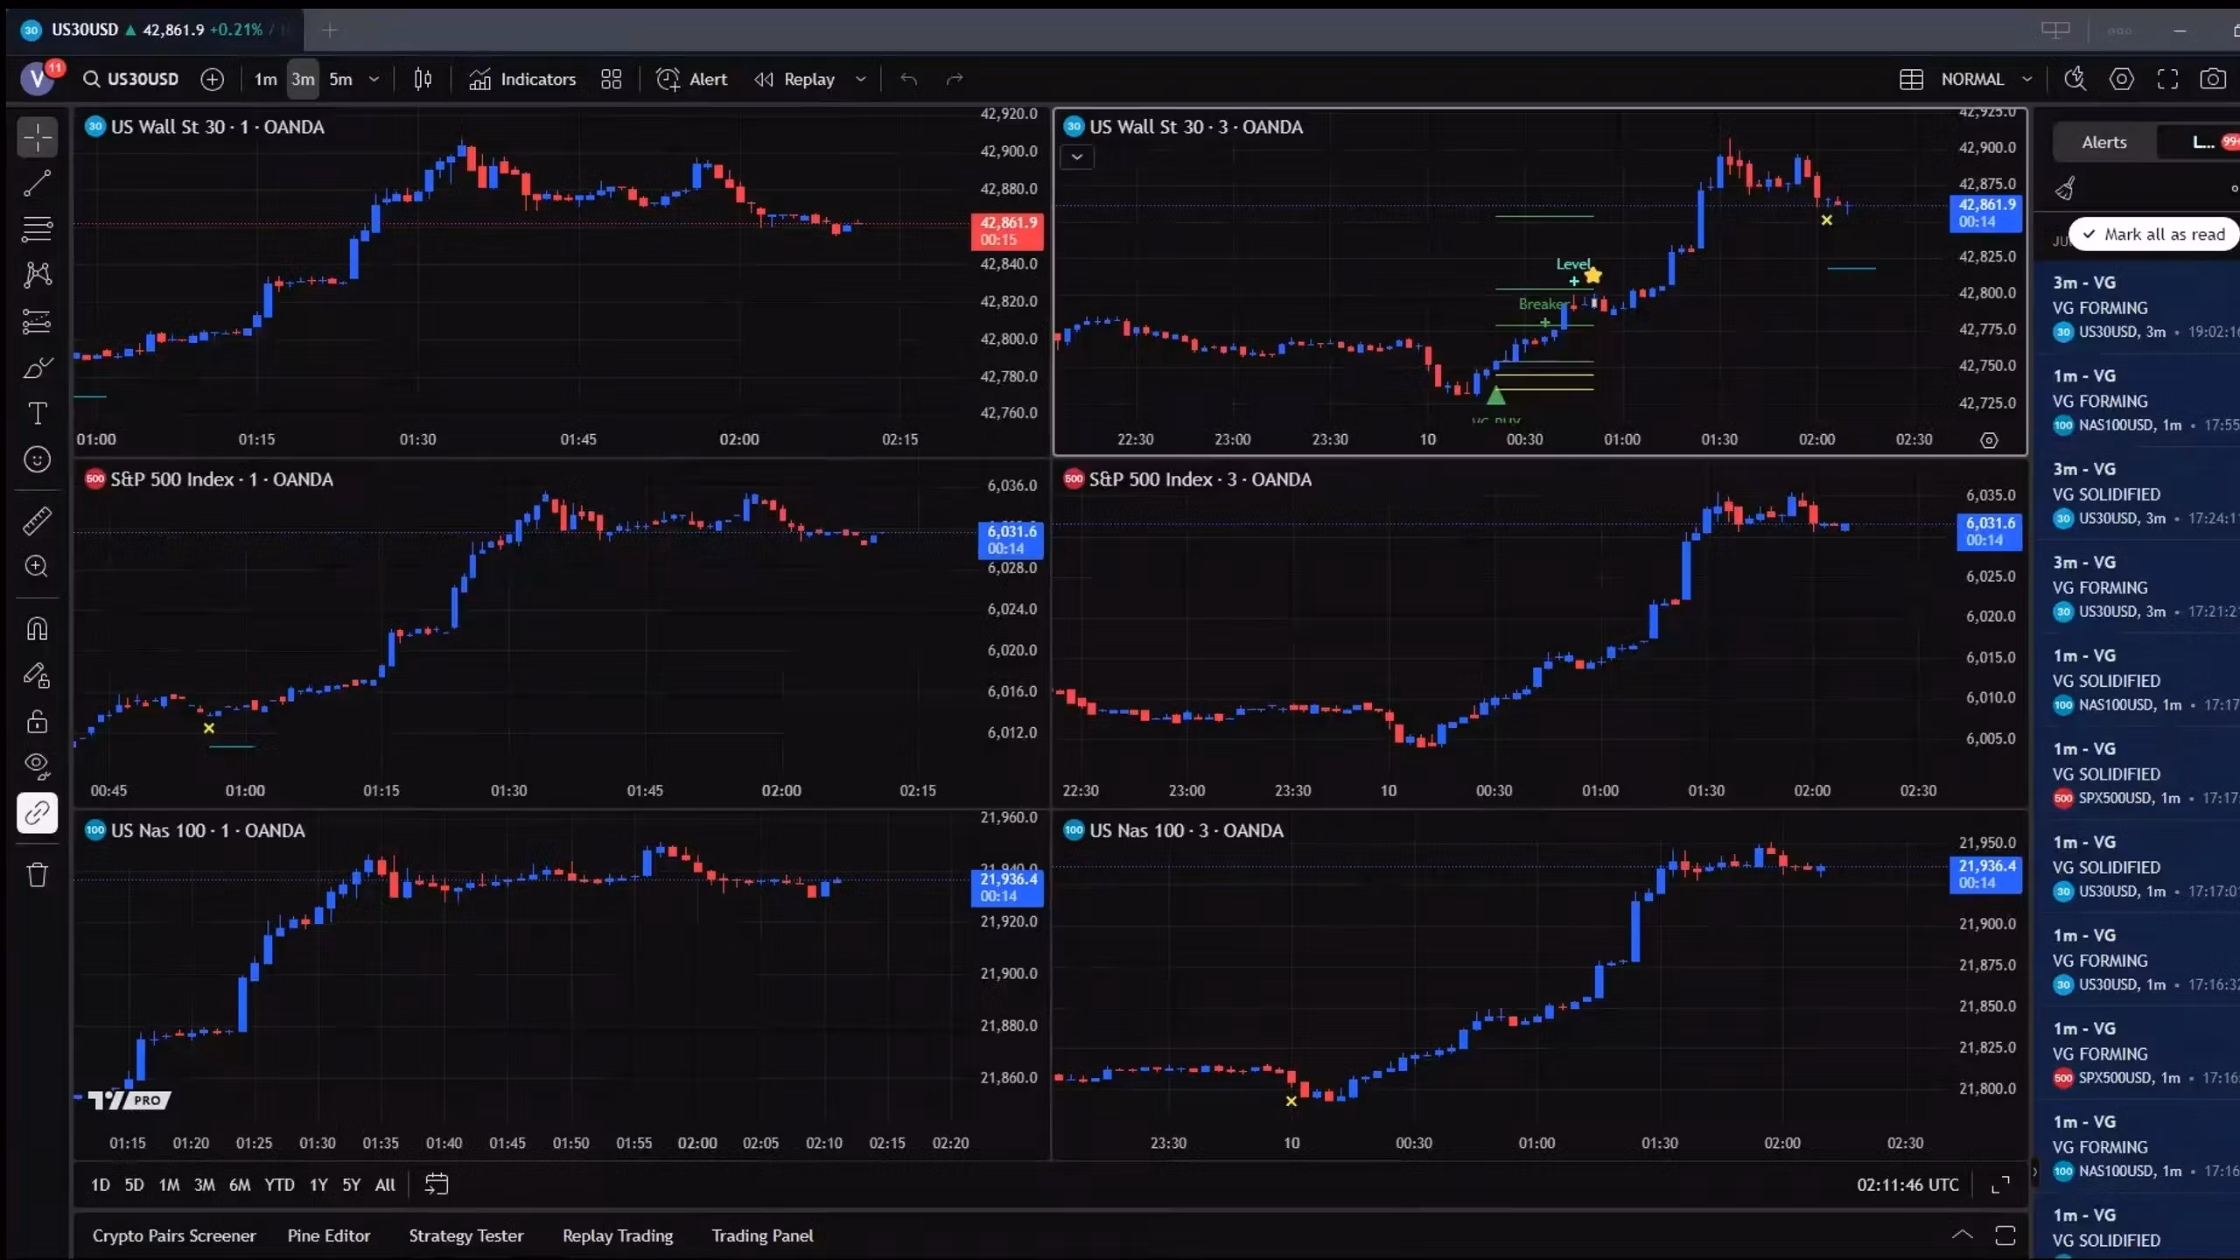The height and width of the screenshot is (1260, 2240).
Task: Select the trend line drawing tool
Action: click(x=37, y=184)
